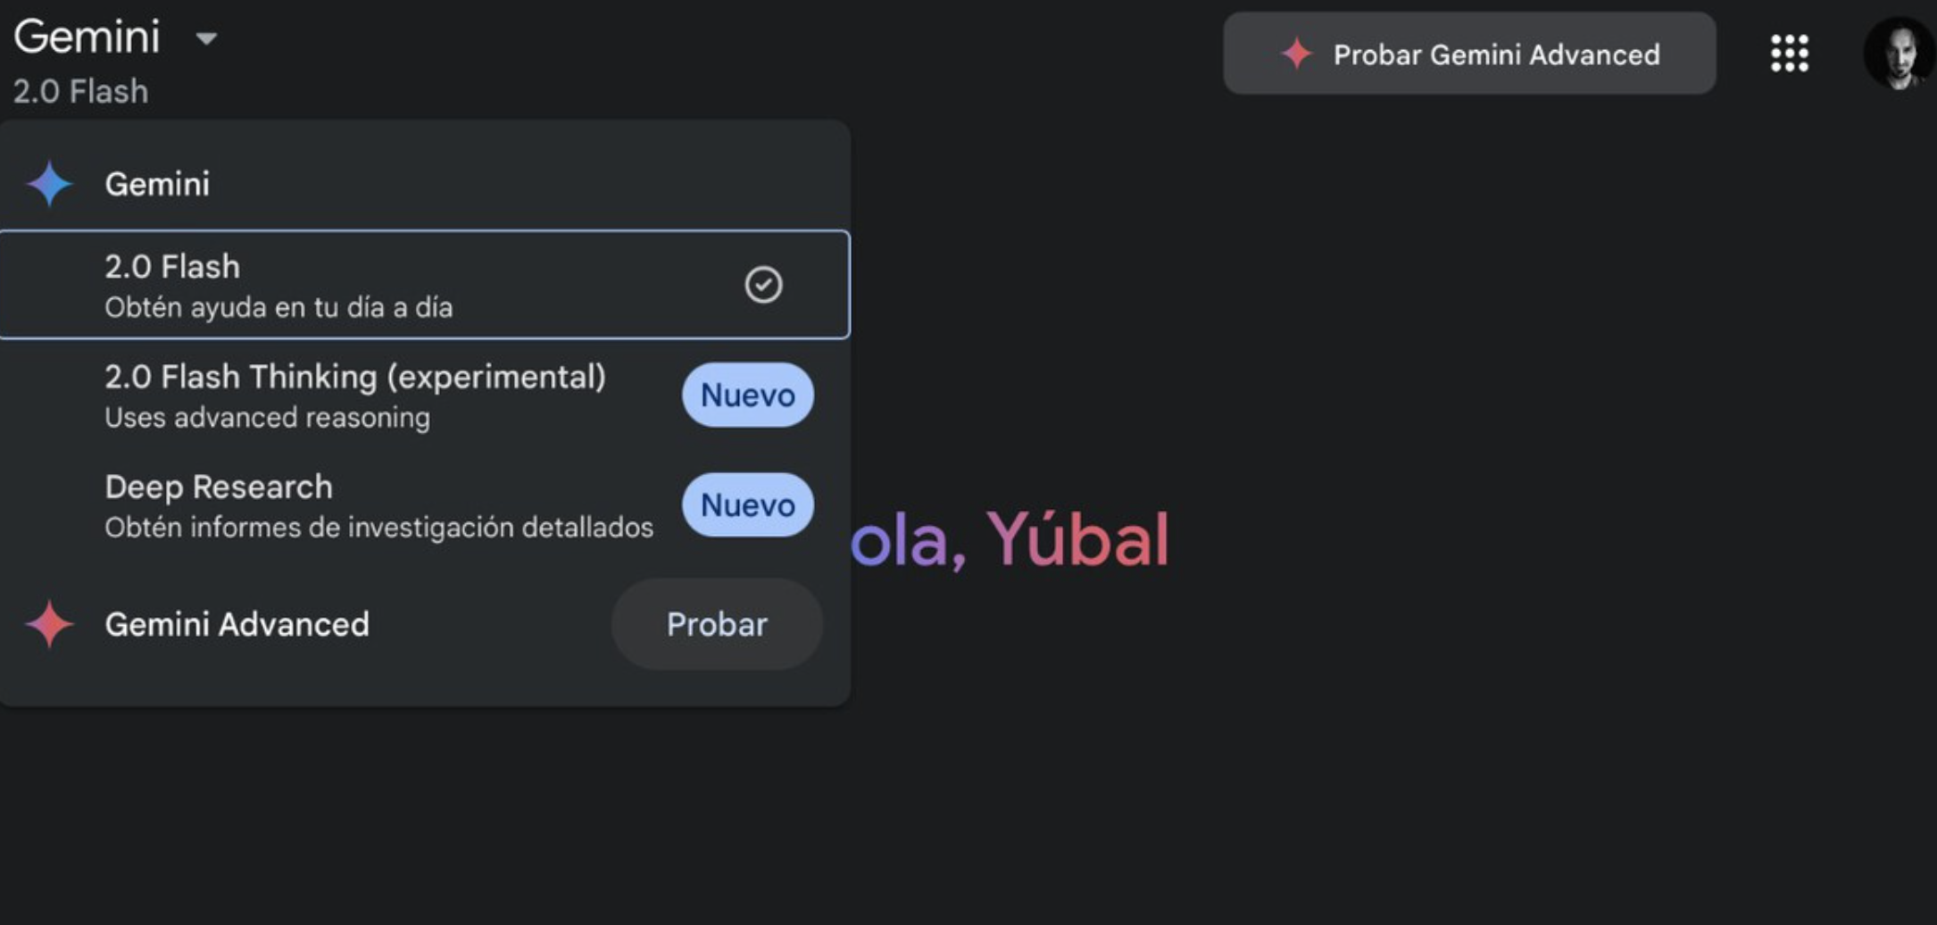Click the Gemini section header label
Viewport: 1937px width, 925px height.
(157, 184)
